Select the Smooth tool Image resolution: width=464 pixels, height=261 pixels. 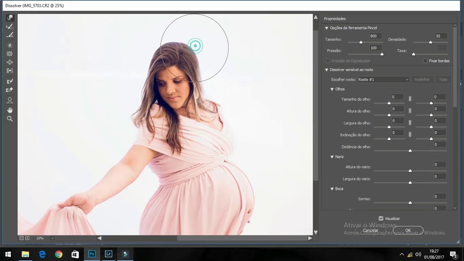point(10,35)
